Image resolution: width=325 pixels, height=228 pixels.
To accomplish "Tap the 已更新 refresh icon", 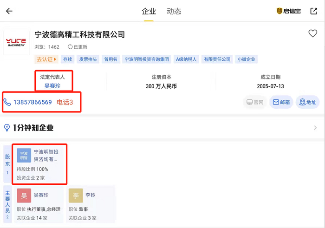I will (70, 47).
